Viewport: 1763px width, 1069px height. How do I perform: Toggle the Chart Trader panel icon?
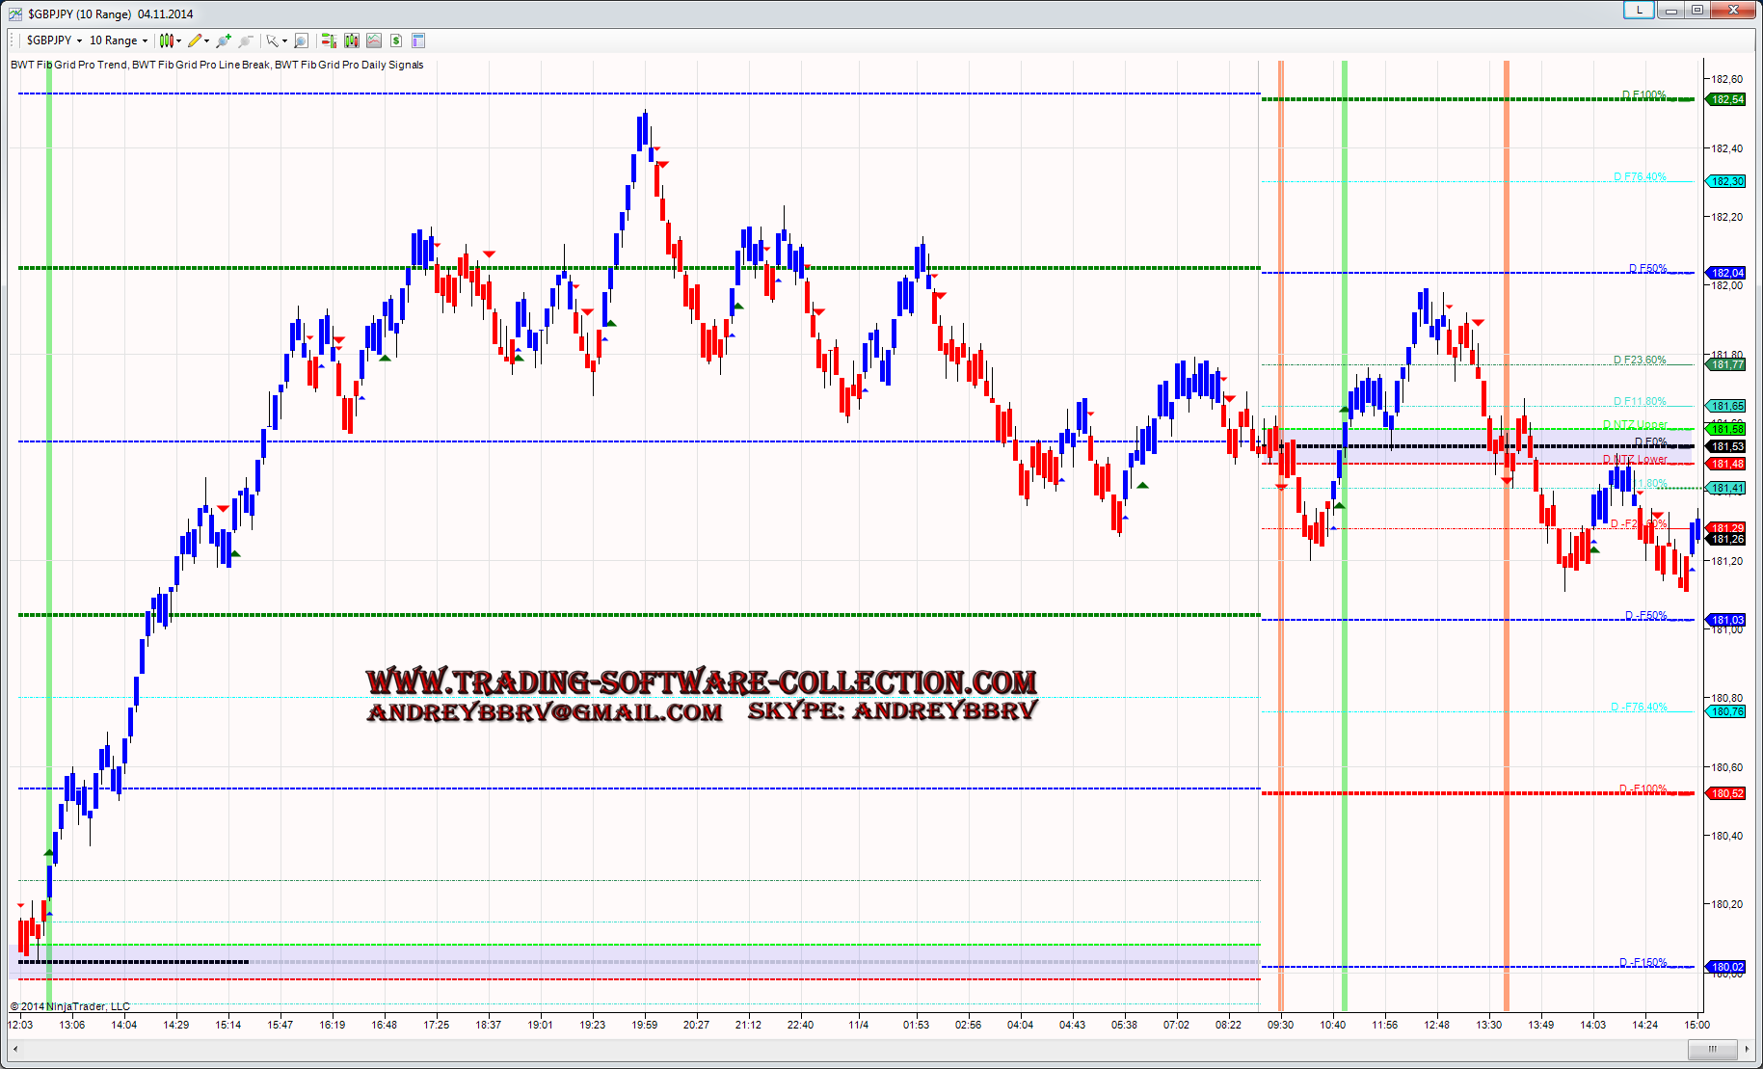pyautogui.click(x=329, y=40)
